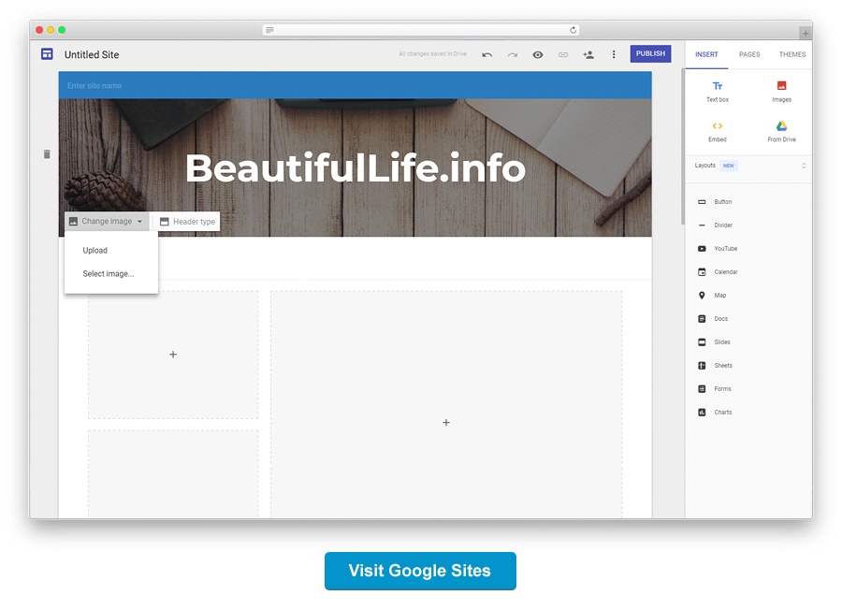Open the Change image dropdown

pyautogui.click(x=107, y=221)
